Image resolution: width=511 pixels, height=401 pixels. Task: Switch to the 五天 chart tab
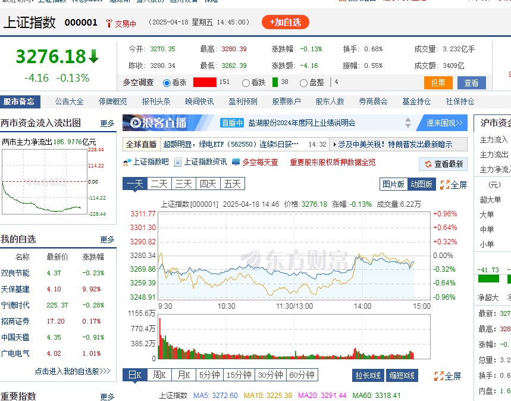coord(232,184)
